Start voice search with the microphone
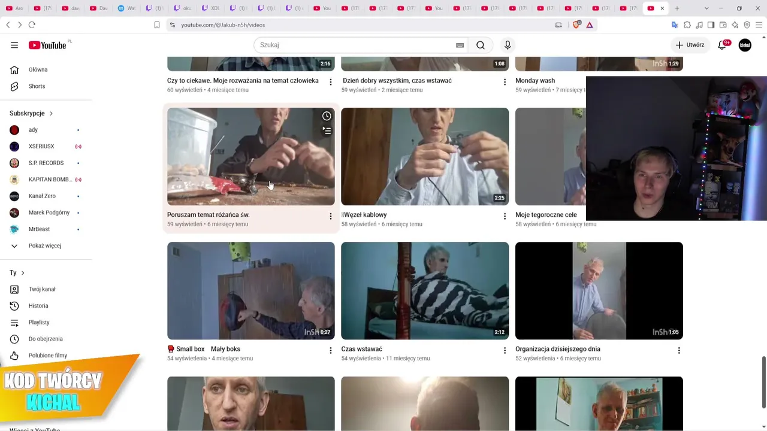The image size is (767, 431). (x=508, y=45)
